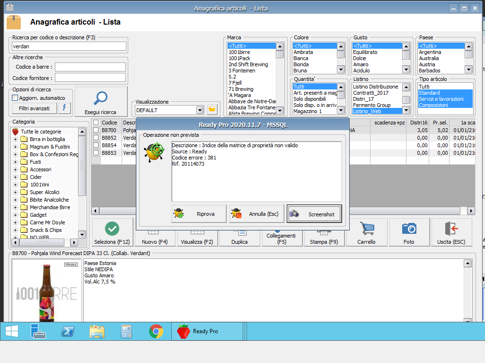Expand the Accessori category

pyautogui.click(x=15, y=169)
